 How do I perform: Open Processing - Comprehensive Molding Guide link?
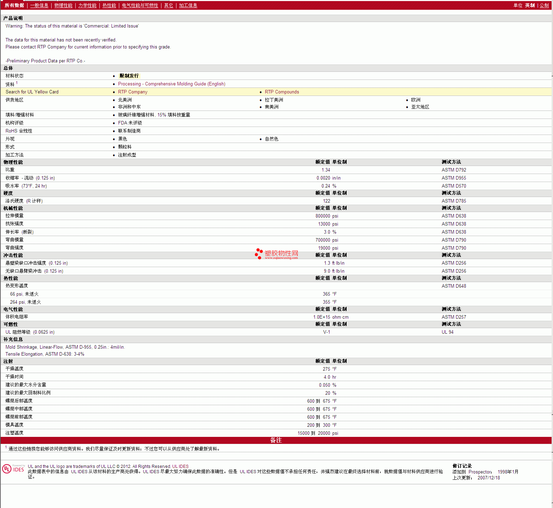tap(172, 84)
